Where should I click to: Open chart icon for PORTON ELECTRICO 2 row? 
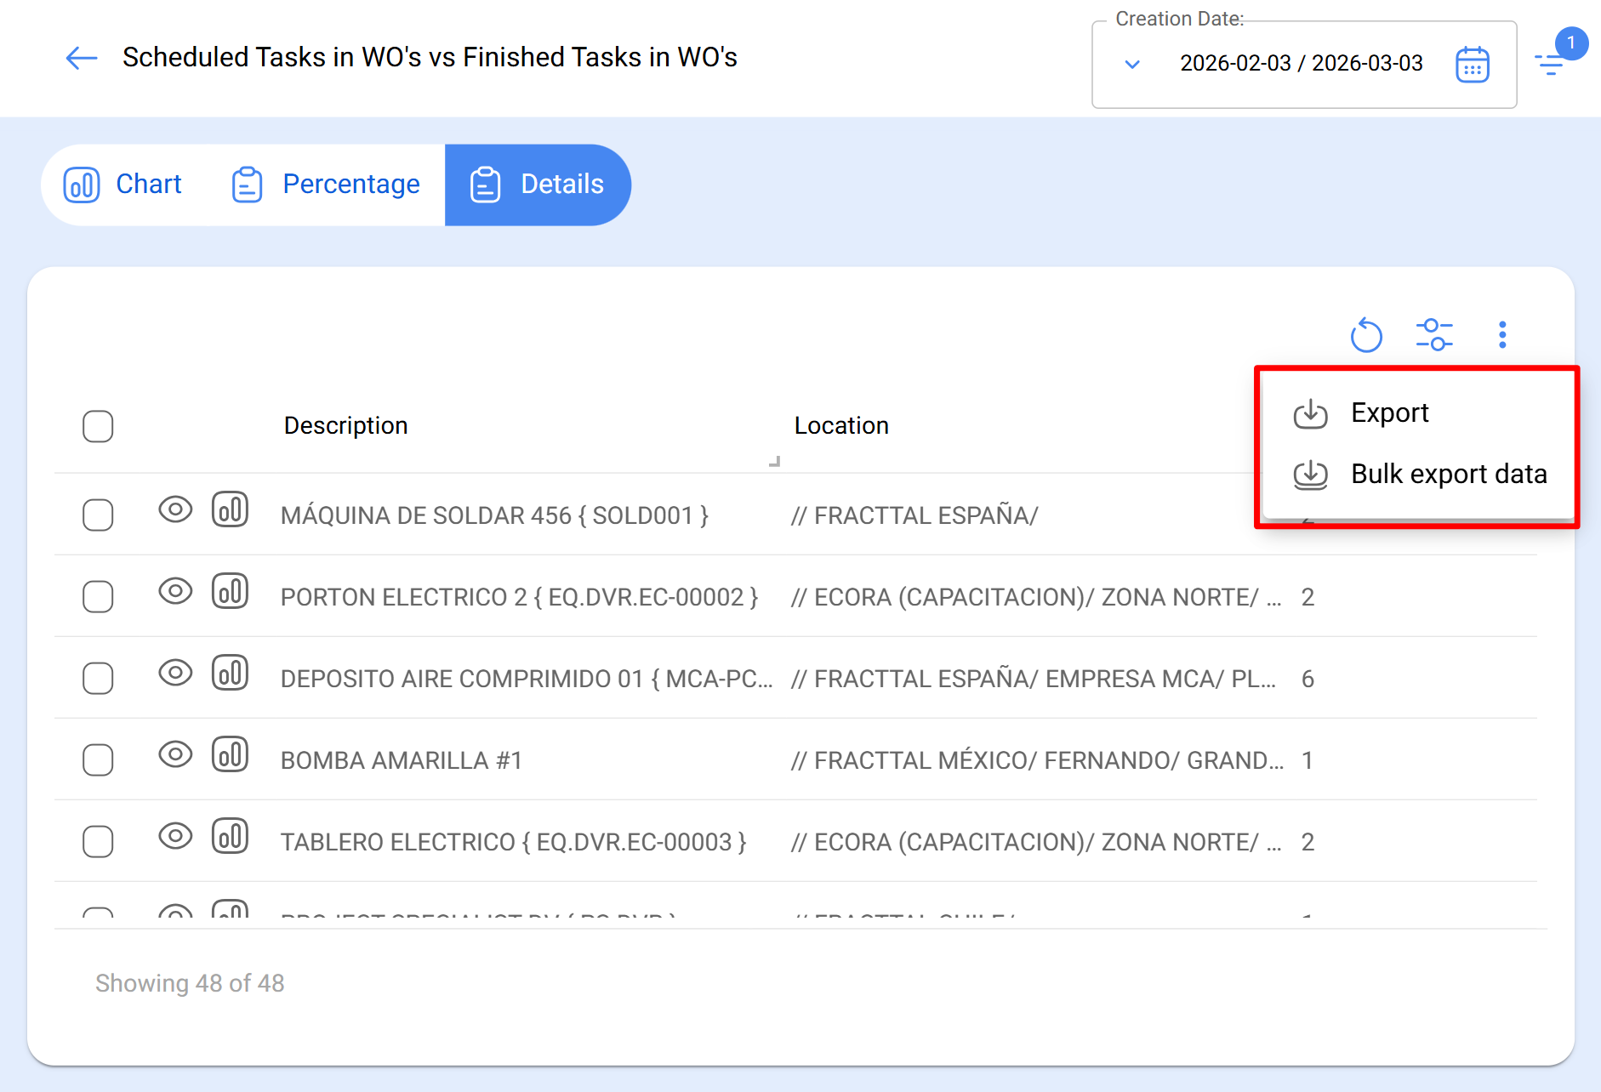(230, 592)
